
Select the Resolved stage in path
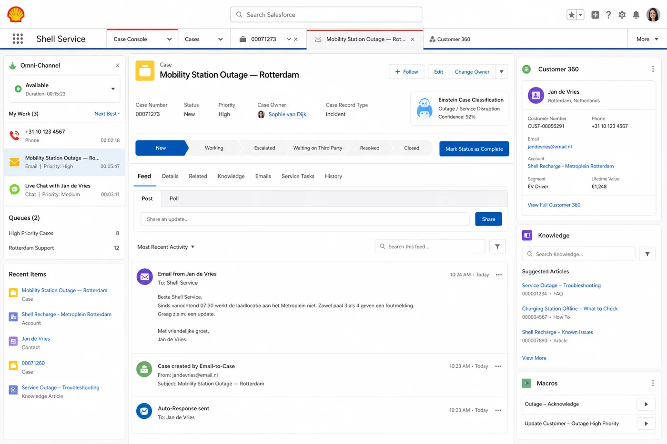tap(370, 148)
